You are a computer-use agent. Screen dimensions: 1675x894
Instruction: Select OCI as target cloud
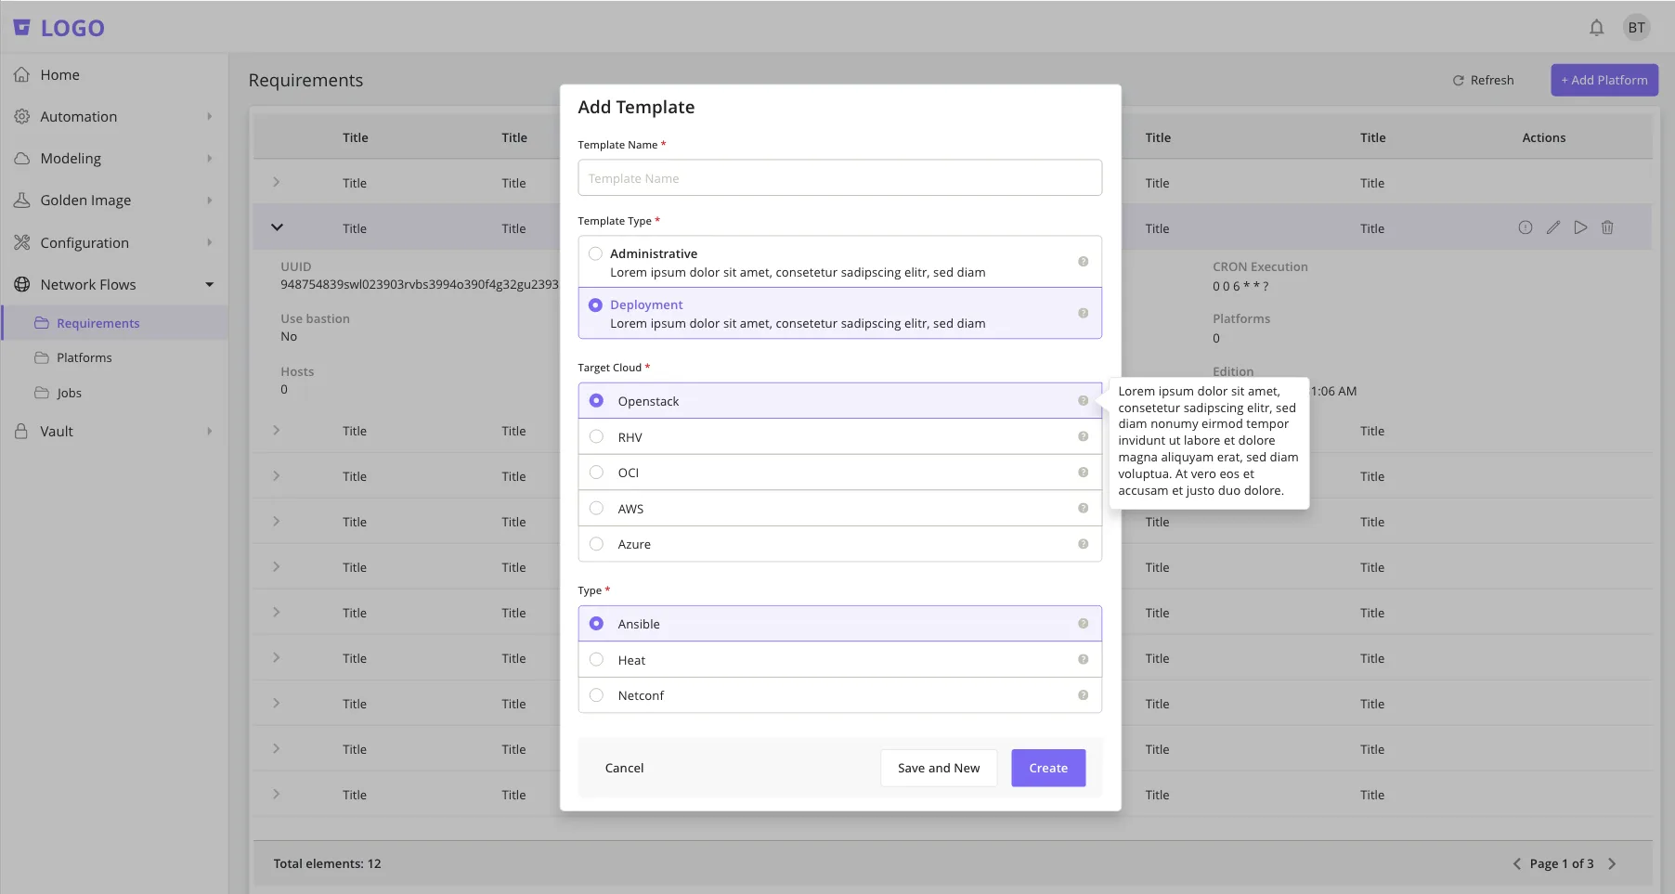point(596,473)
